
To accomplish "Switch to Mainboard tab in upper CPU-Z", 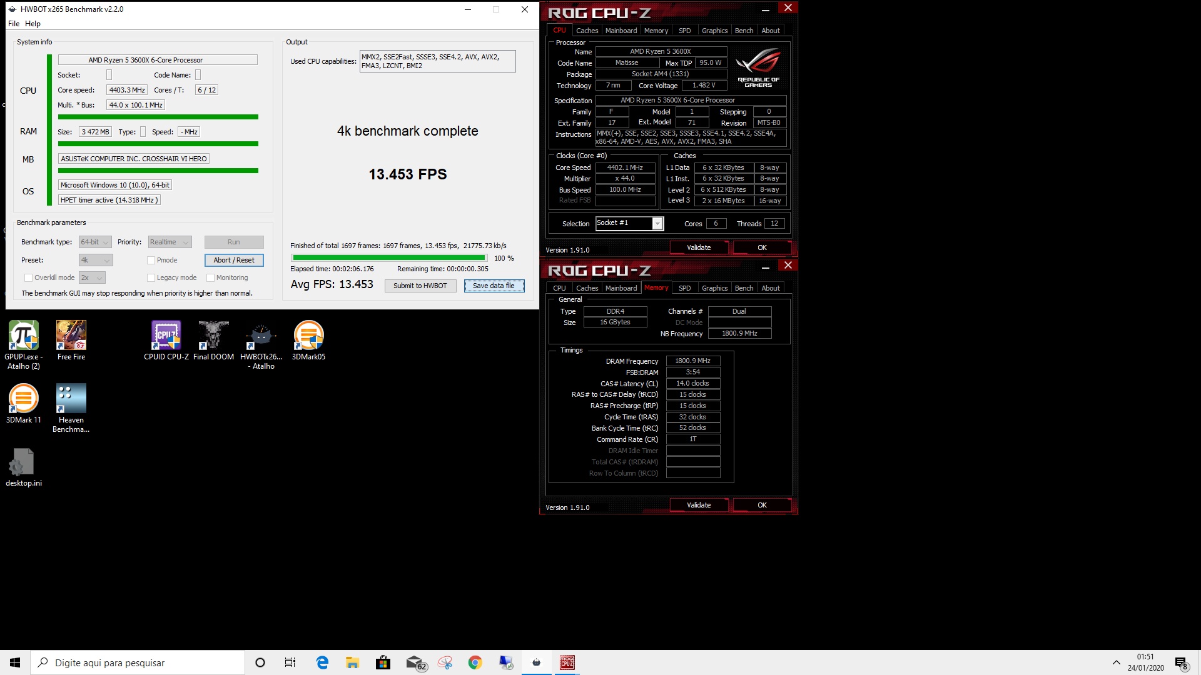I will [x=621, y=31].
